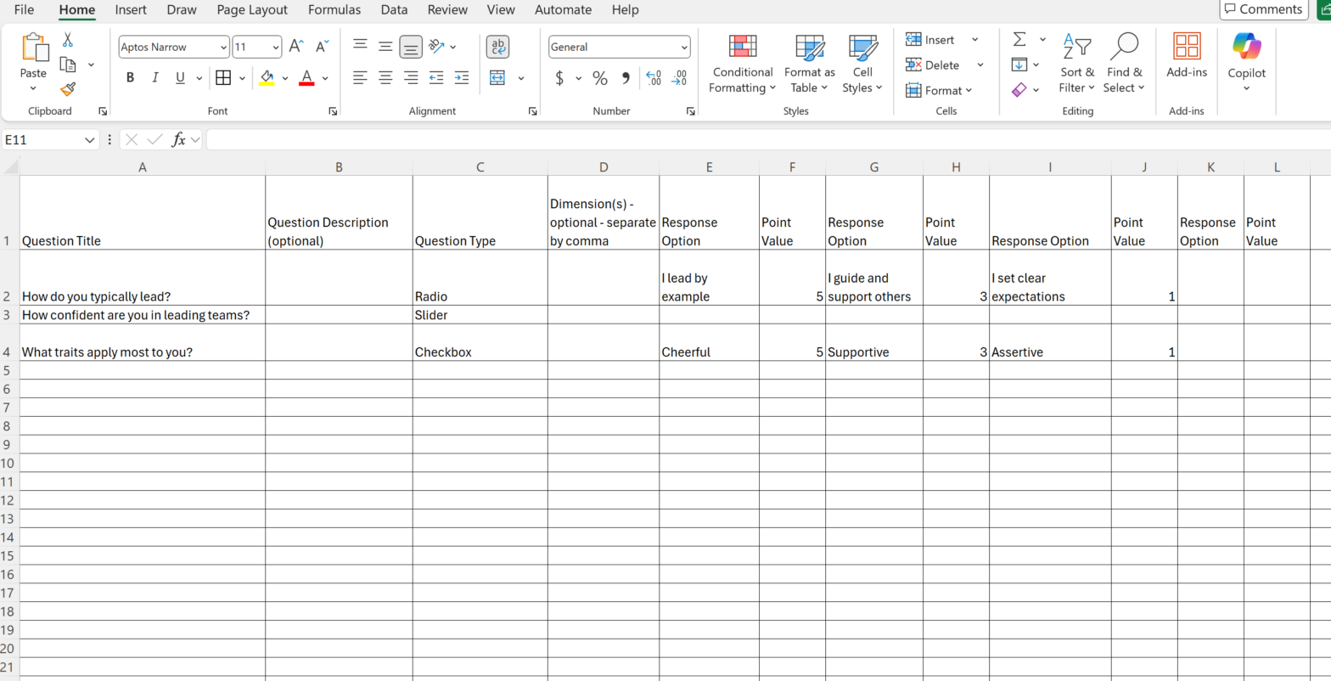This screenshot has width=1331, height=681.
Task: Expand the Name Box dropdown arrow
Action: click(90, 140)
